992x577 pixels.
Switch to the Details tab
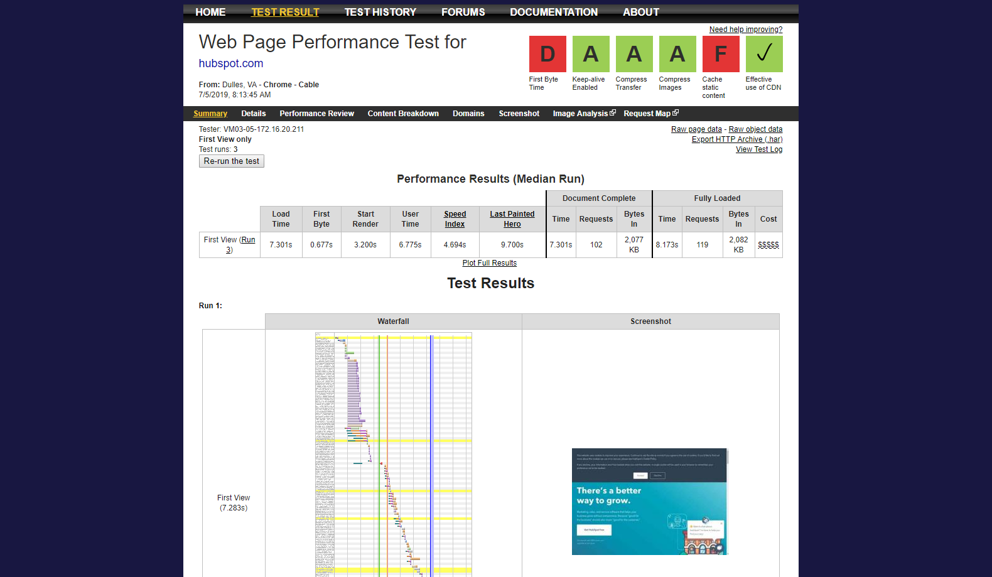click(254, 114)
